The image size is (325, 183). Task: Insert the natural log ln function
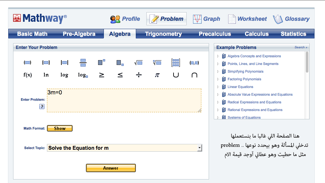coord(46,75)
